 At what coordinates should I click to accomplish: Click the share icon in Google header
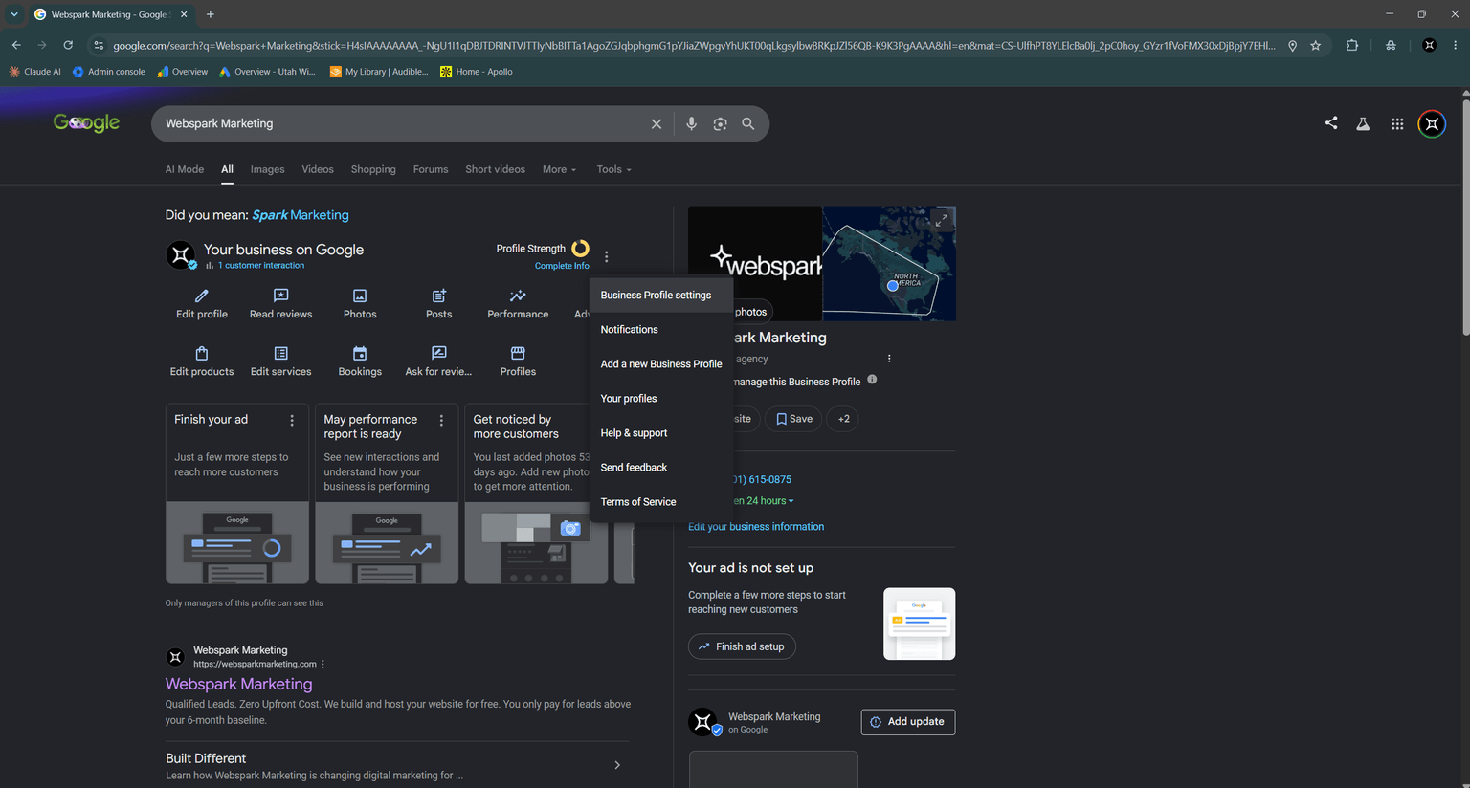tap(1331, 123)
